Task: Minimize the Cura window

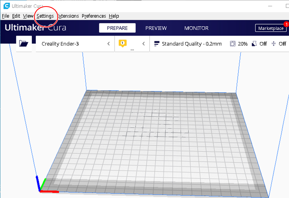Action: click(270, 6)
